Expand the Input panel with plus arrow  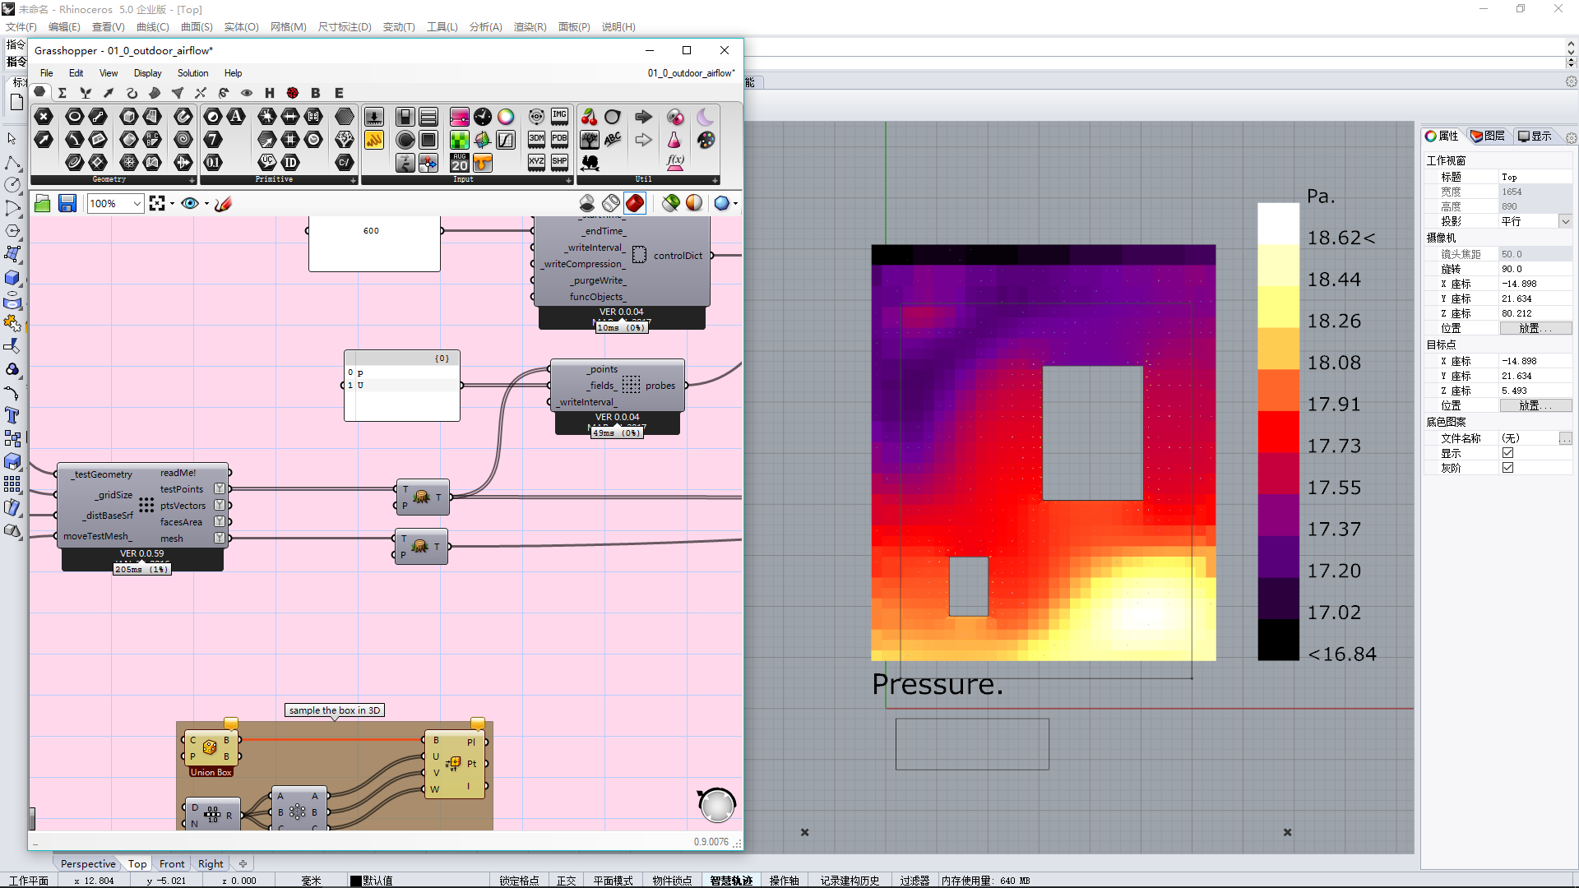[x=568, y=180]
